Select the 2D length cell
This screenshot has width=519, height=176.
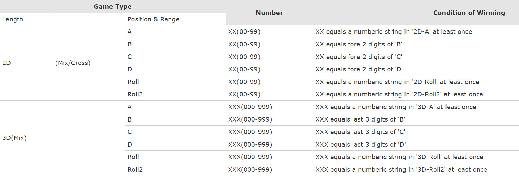[6, 63]
